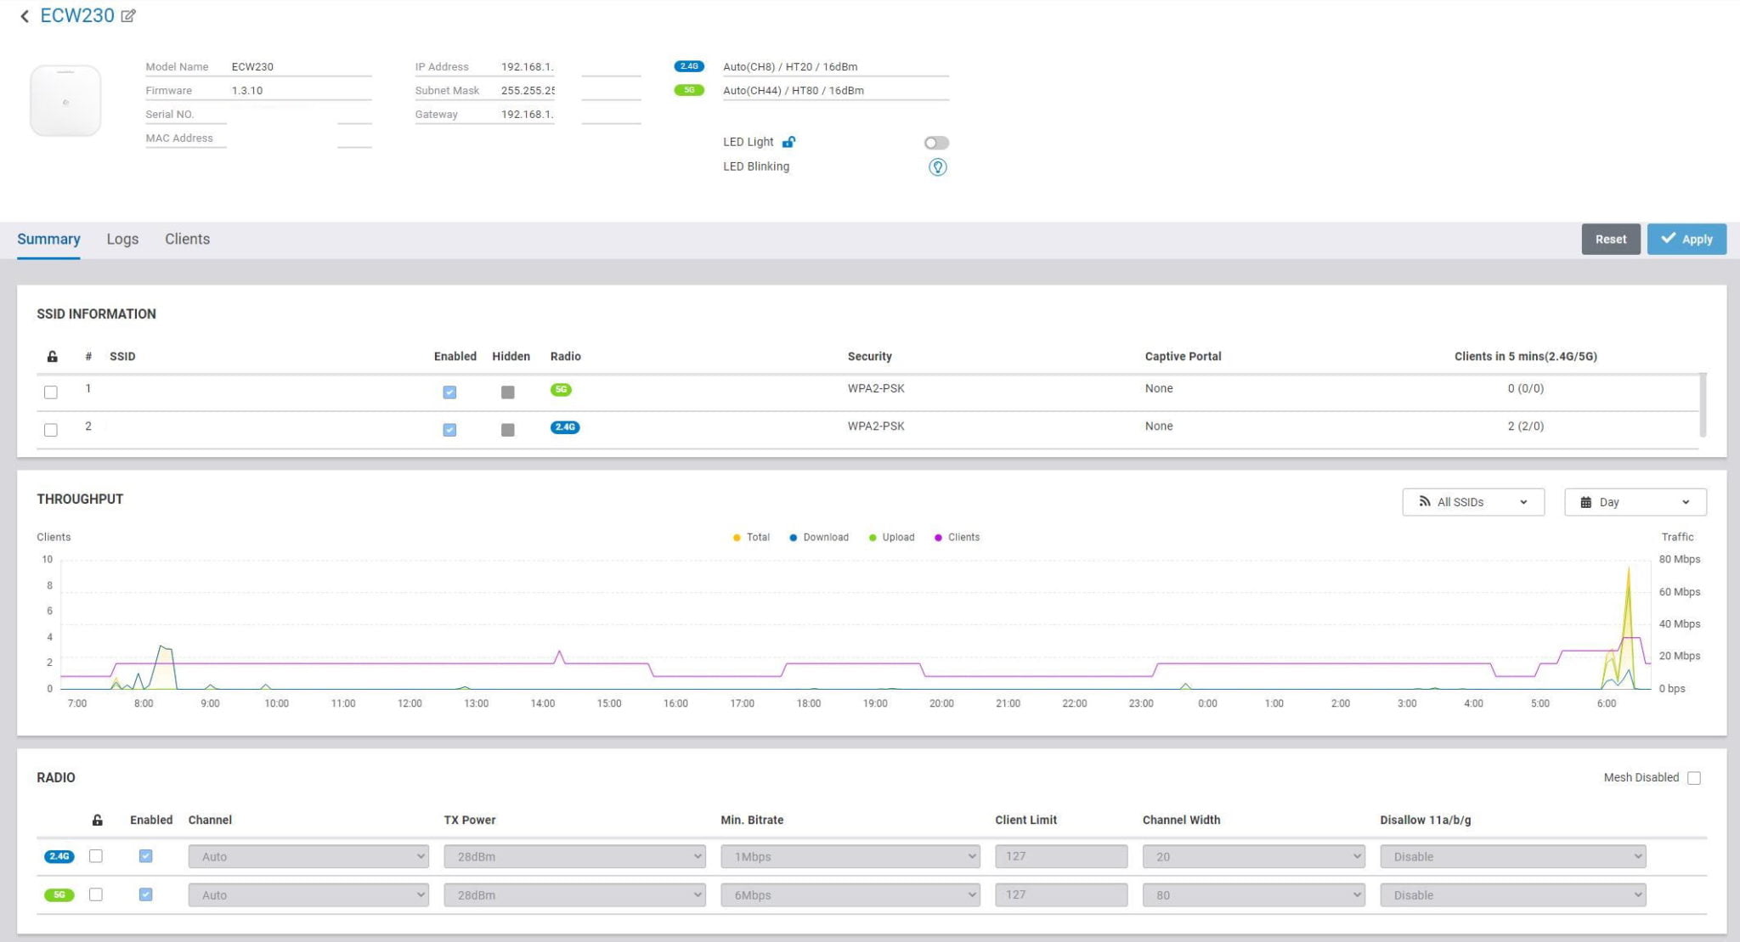Toggle Enabled checkbox for 2.4G radio
This screenshot has height=942, width=1740.
pos(145,856)
